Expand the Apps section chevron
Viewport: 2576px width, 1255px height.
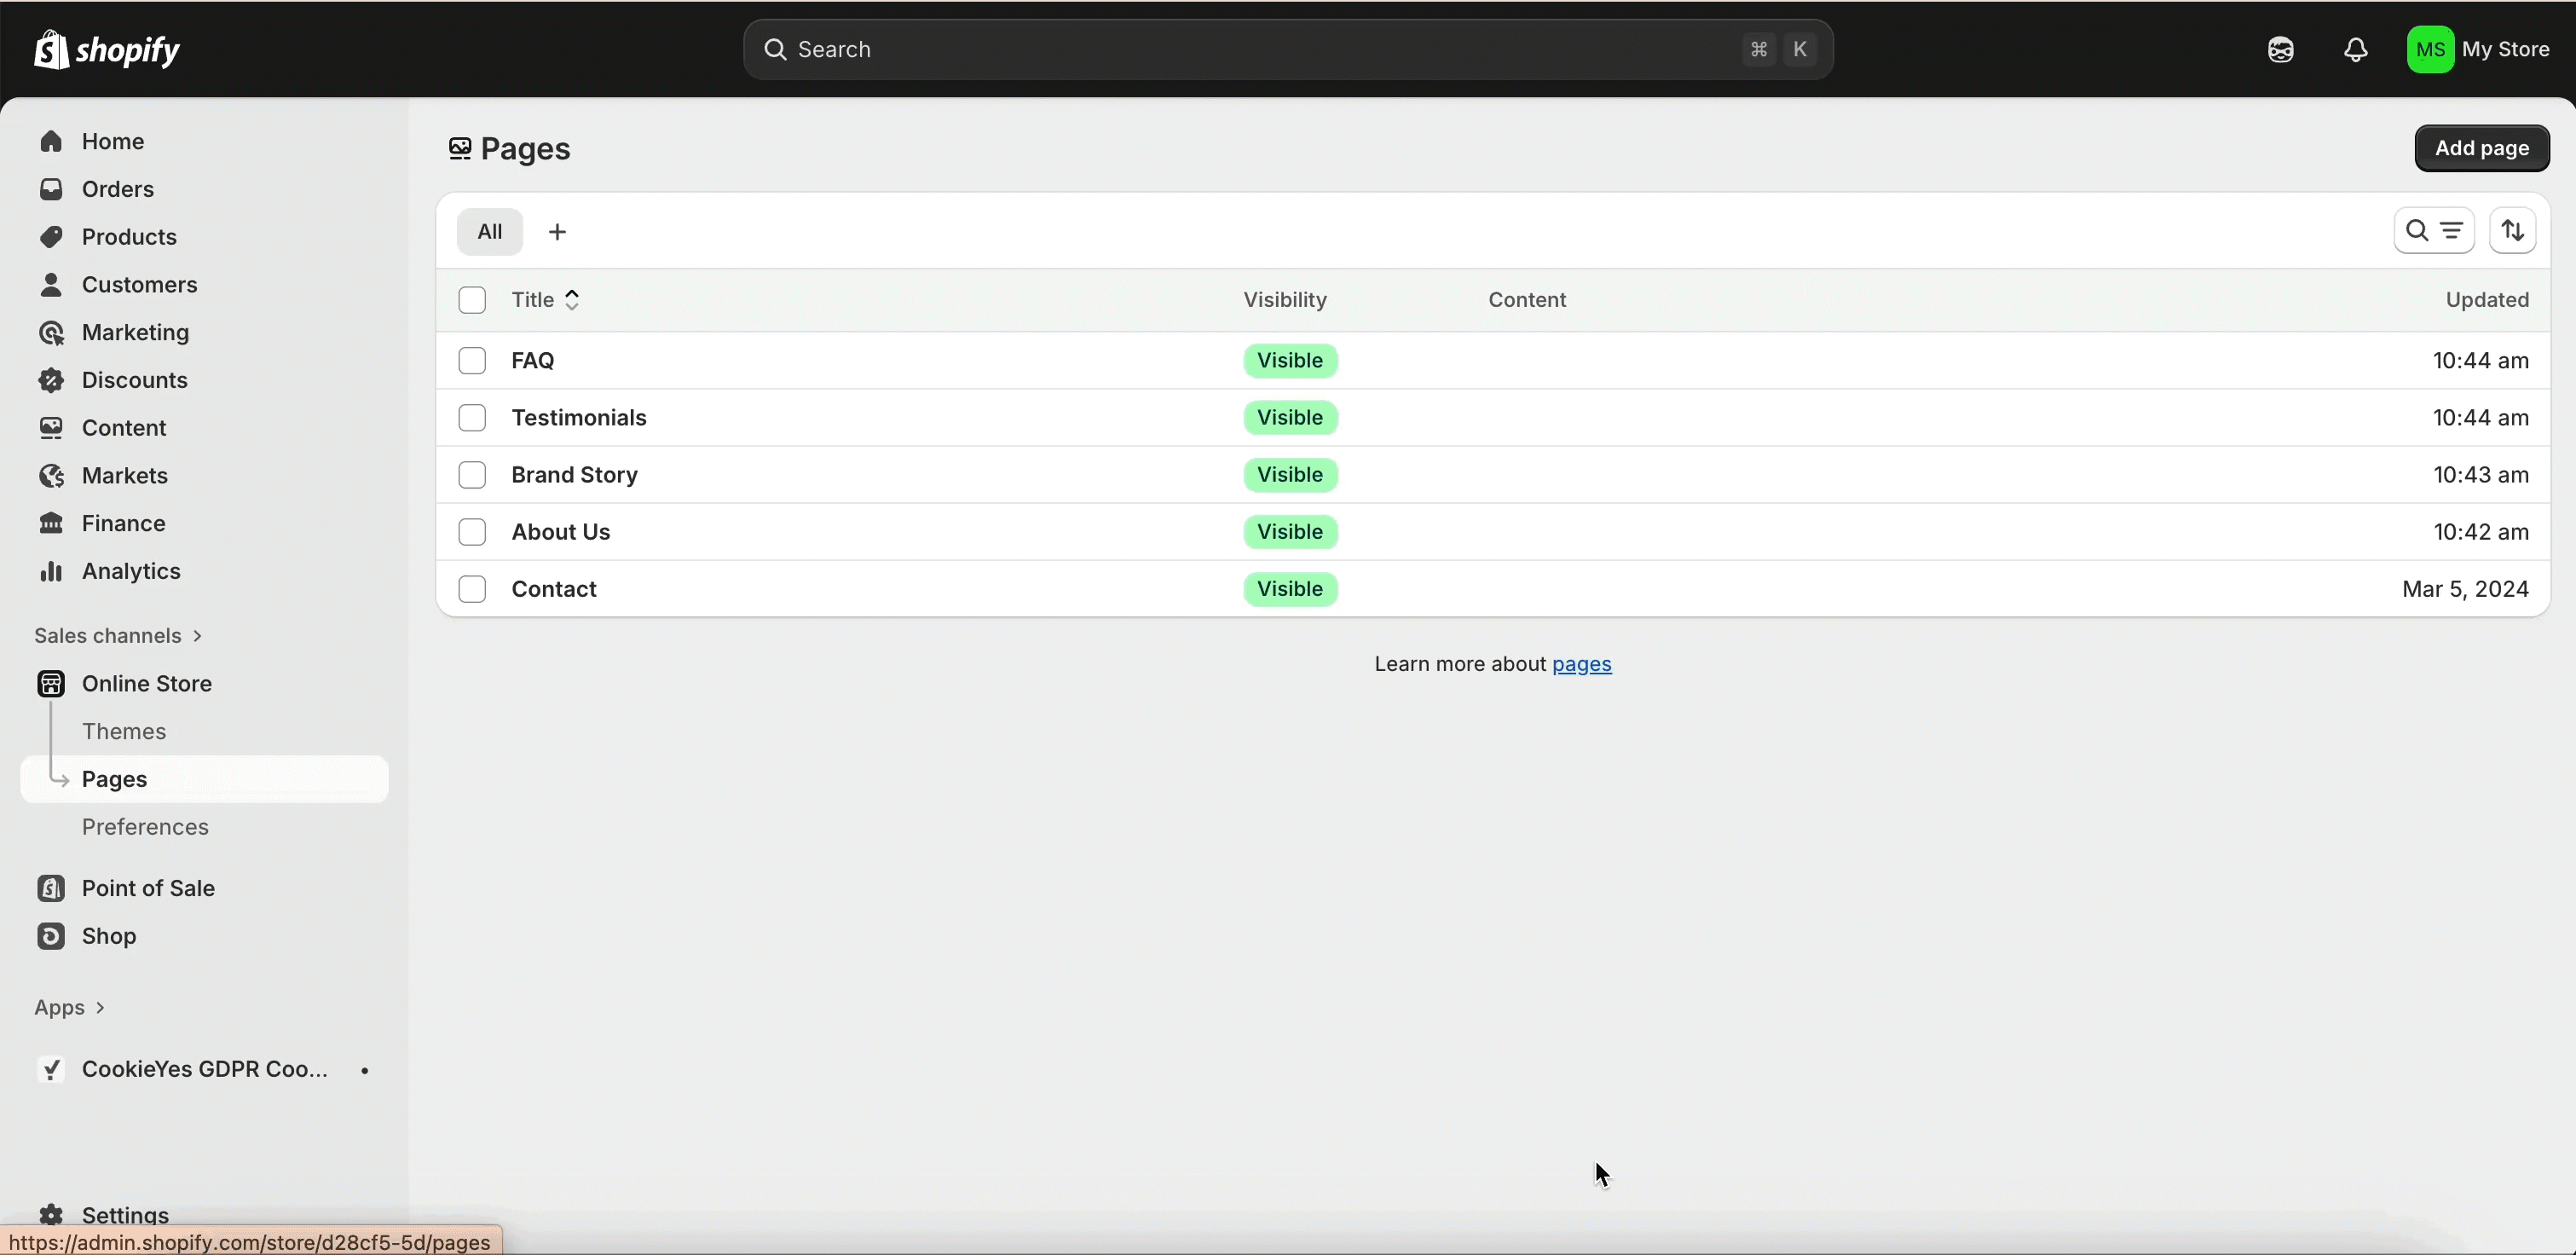(100, 1008)
